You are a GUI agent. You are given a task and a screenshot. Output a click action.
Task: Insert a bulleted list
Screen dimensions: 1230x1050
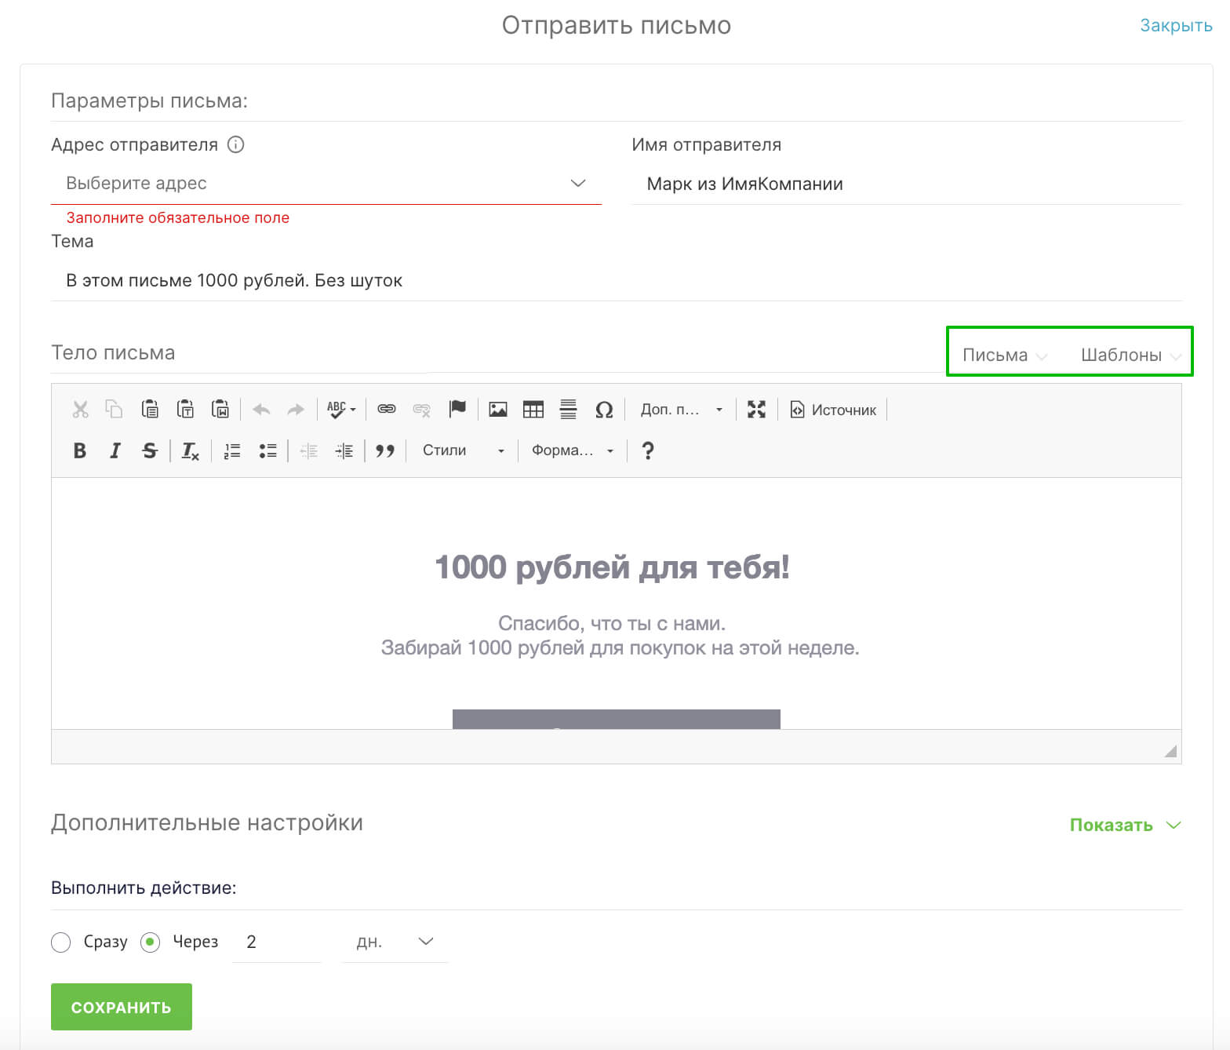(267, 450)
